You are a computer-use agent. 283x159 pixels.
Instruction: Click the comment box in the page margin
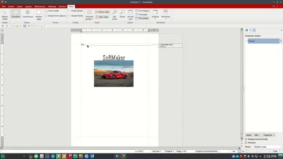171,45
